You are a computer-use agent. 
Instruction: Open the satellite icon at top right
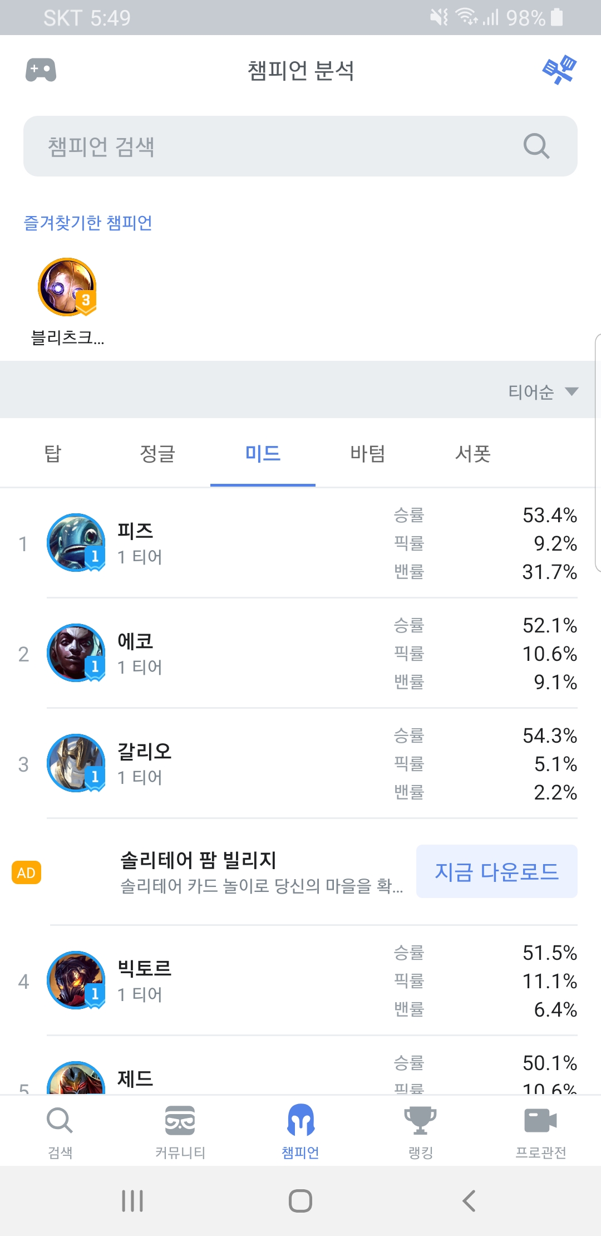pos(559,70)
